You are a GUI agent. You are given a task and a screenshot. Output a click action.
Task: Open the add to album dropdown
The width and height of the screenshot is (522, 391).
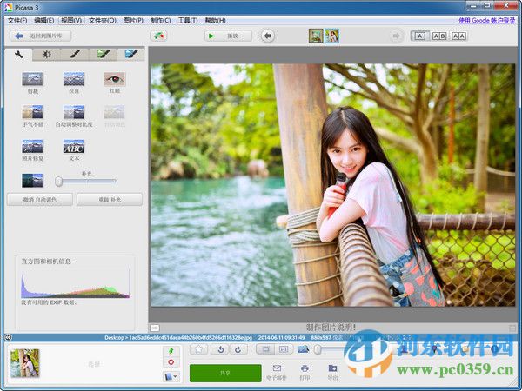click(171, 377)
